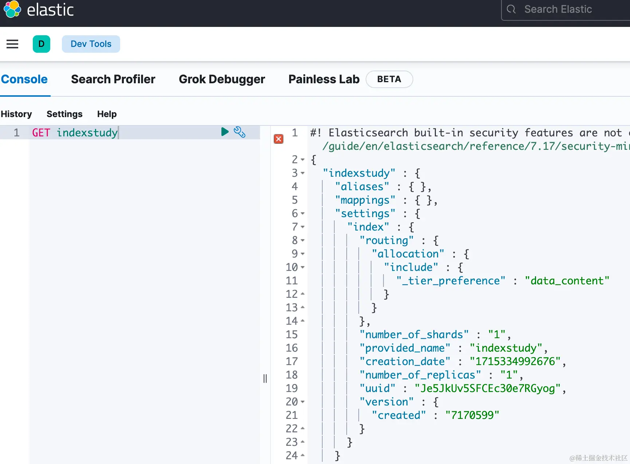Switch to the Console tab
Screen dimensions: 630x464
pos(24,79)
